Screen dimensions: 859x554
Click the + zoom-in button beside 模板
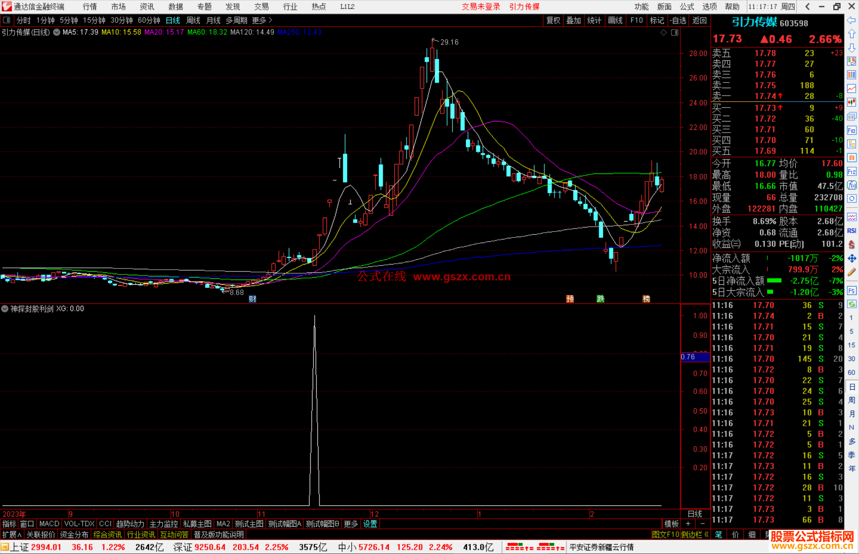[x=688, y=524]
